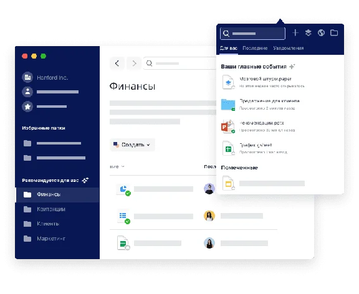
Task: Select 'Hanford Inc.' in the sidebar
Action: 52,78
